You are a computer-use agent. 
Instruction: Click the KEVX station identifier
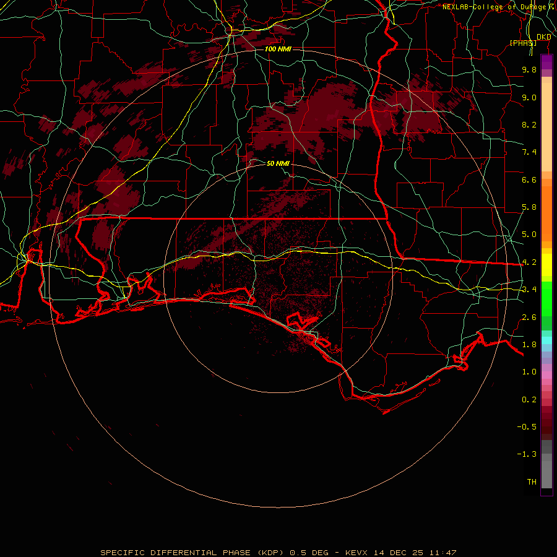pyautogui.click(x=358, y=553)
